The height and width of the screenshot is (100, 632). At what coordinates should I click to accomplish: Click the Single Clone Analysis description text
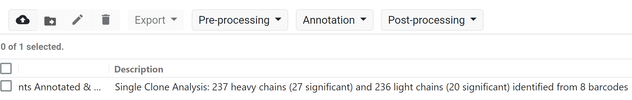[x=371, y=87]
